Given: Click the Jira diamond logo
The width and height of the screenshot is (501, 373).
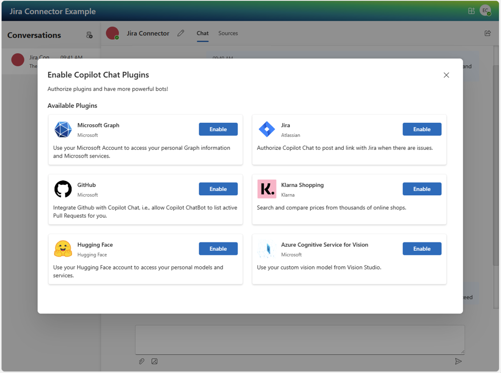Looking at the screenshot, I should click(267, 130).
